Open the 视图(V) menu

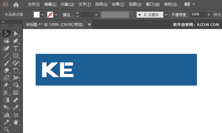[x=135, y=4]
